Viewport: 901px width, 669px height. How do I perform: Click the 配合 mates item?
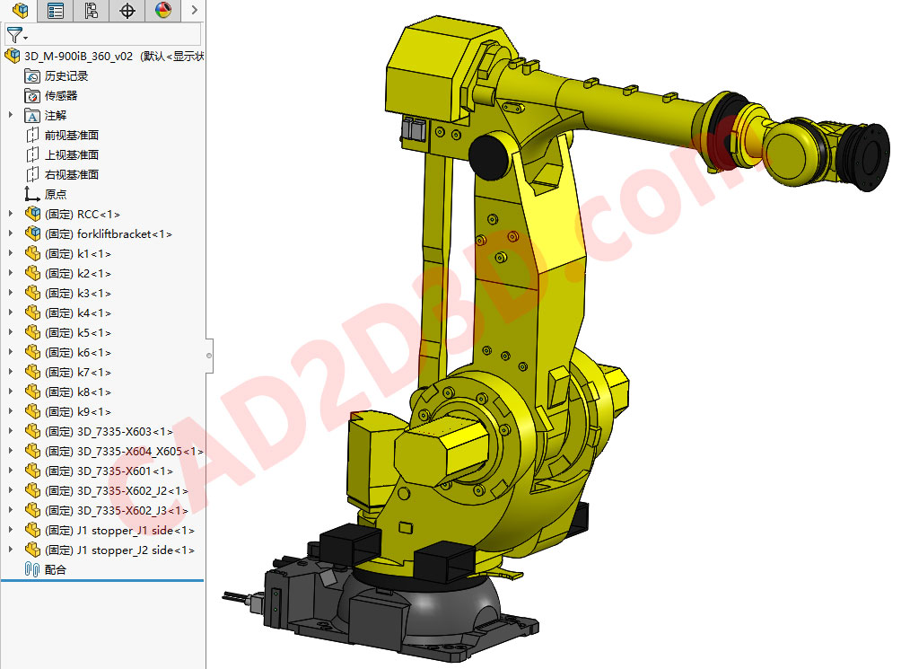click(54, 569)
